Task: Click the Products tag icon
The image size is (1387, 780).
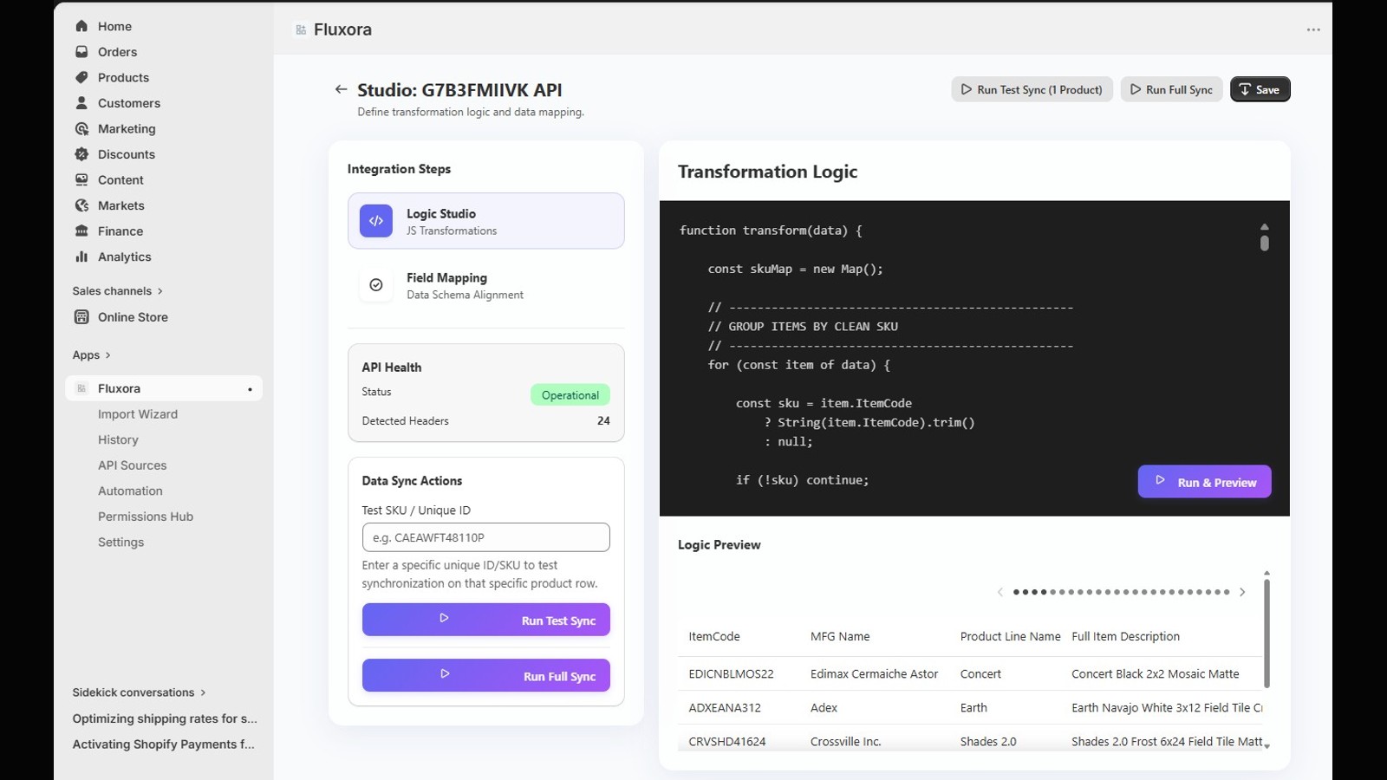Action: 81,77
